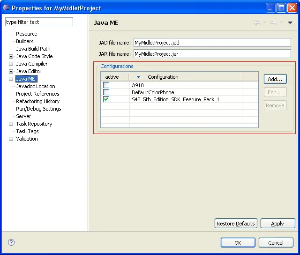Expand the Task Repository tree node
This screenshot has height=255, width=300.
11,124
